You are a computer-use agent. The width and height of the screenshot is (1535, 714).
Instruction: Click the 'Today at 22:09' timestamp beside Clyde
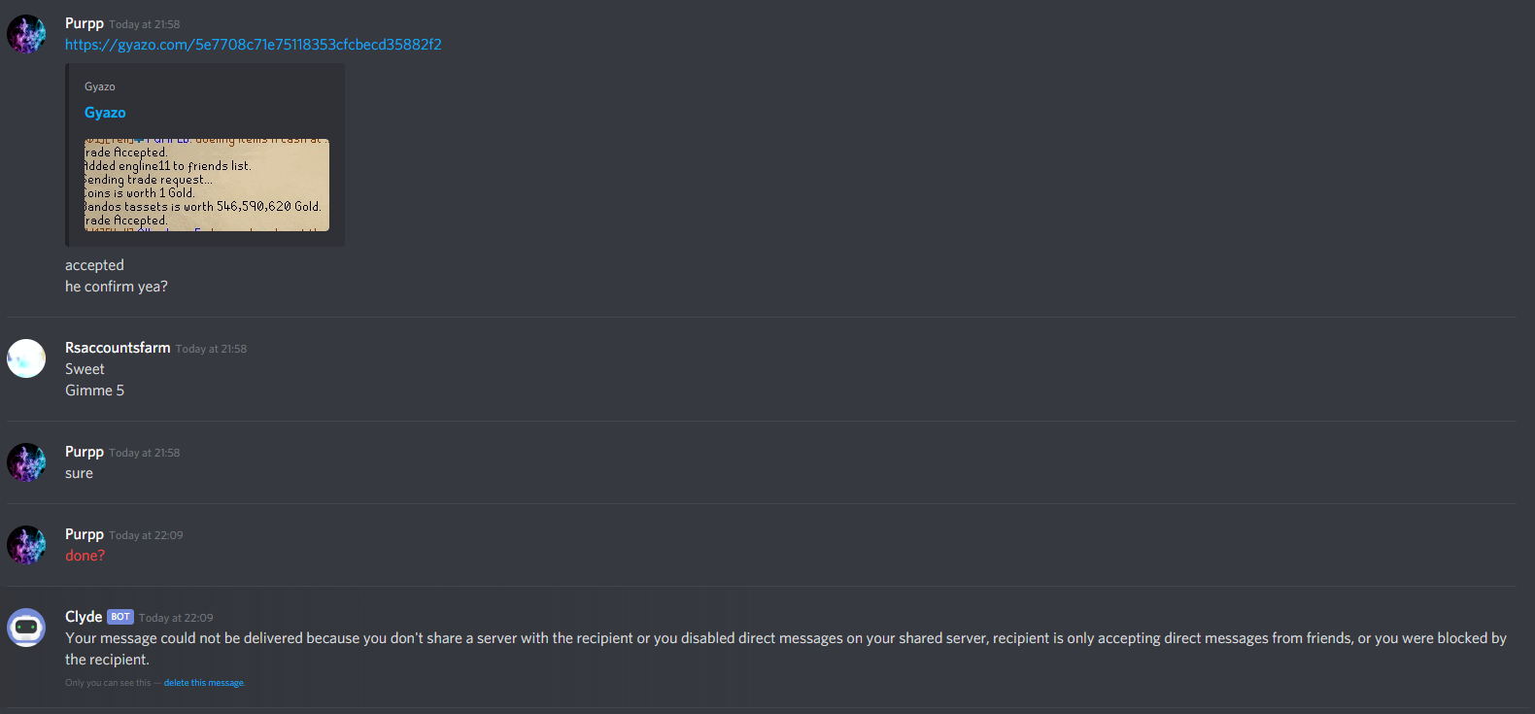[x=176, y=618]
